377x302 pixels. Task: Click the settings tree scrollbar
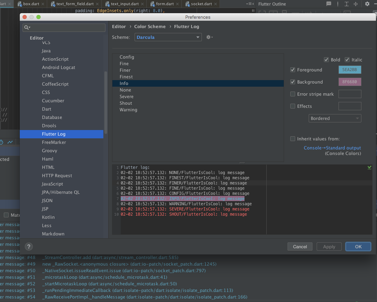click(105, 102)
